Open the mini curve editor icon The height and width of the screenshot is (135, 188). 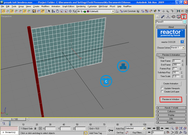pos(4,124)
